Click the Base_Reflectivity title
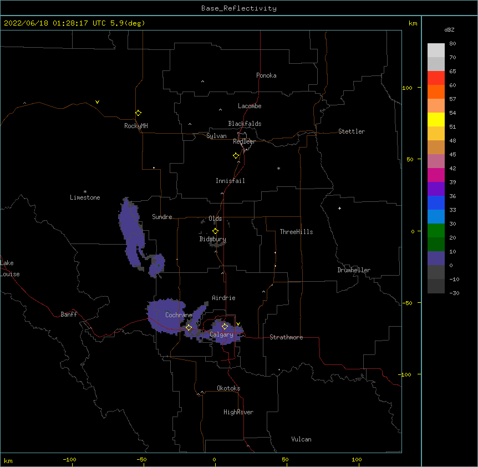478x467 pixels. (239, 8)
